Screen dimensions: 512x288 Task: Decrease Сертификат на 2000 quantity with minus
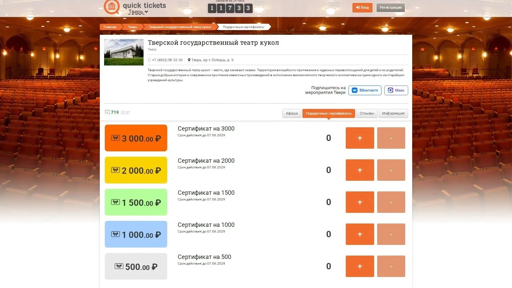(391, 170)
